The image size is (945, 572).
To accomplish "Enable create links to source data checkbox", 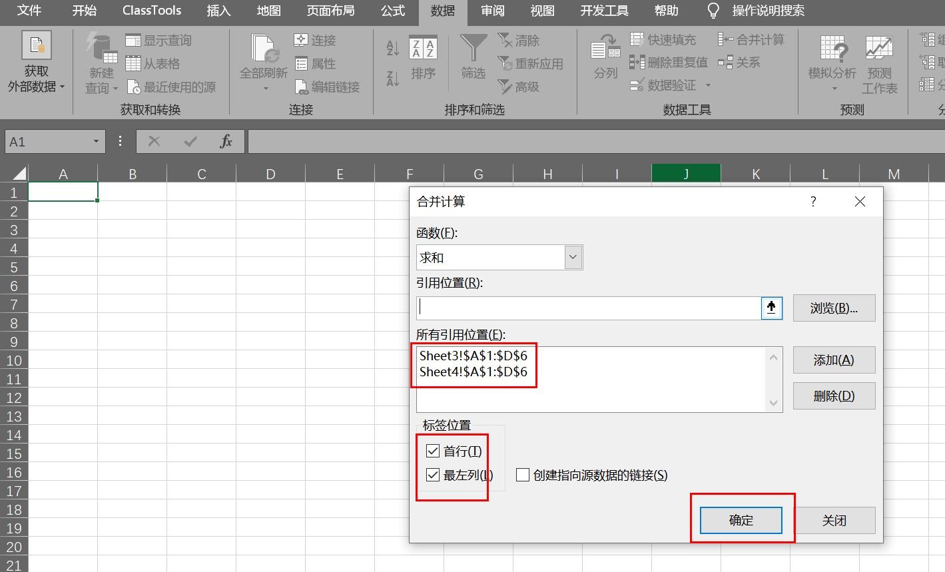I will tap(523, 475).
